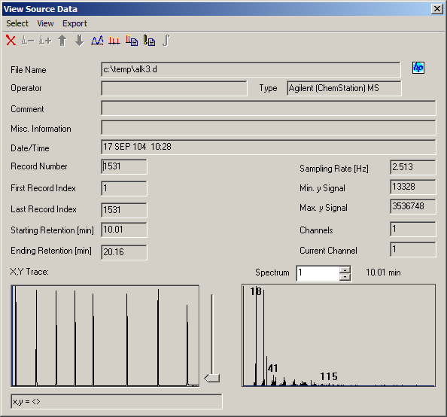The image size is (447, 417).
Task: Click the integral curve toolbar icon
Action: (x=166, y=40)
